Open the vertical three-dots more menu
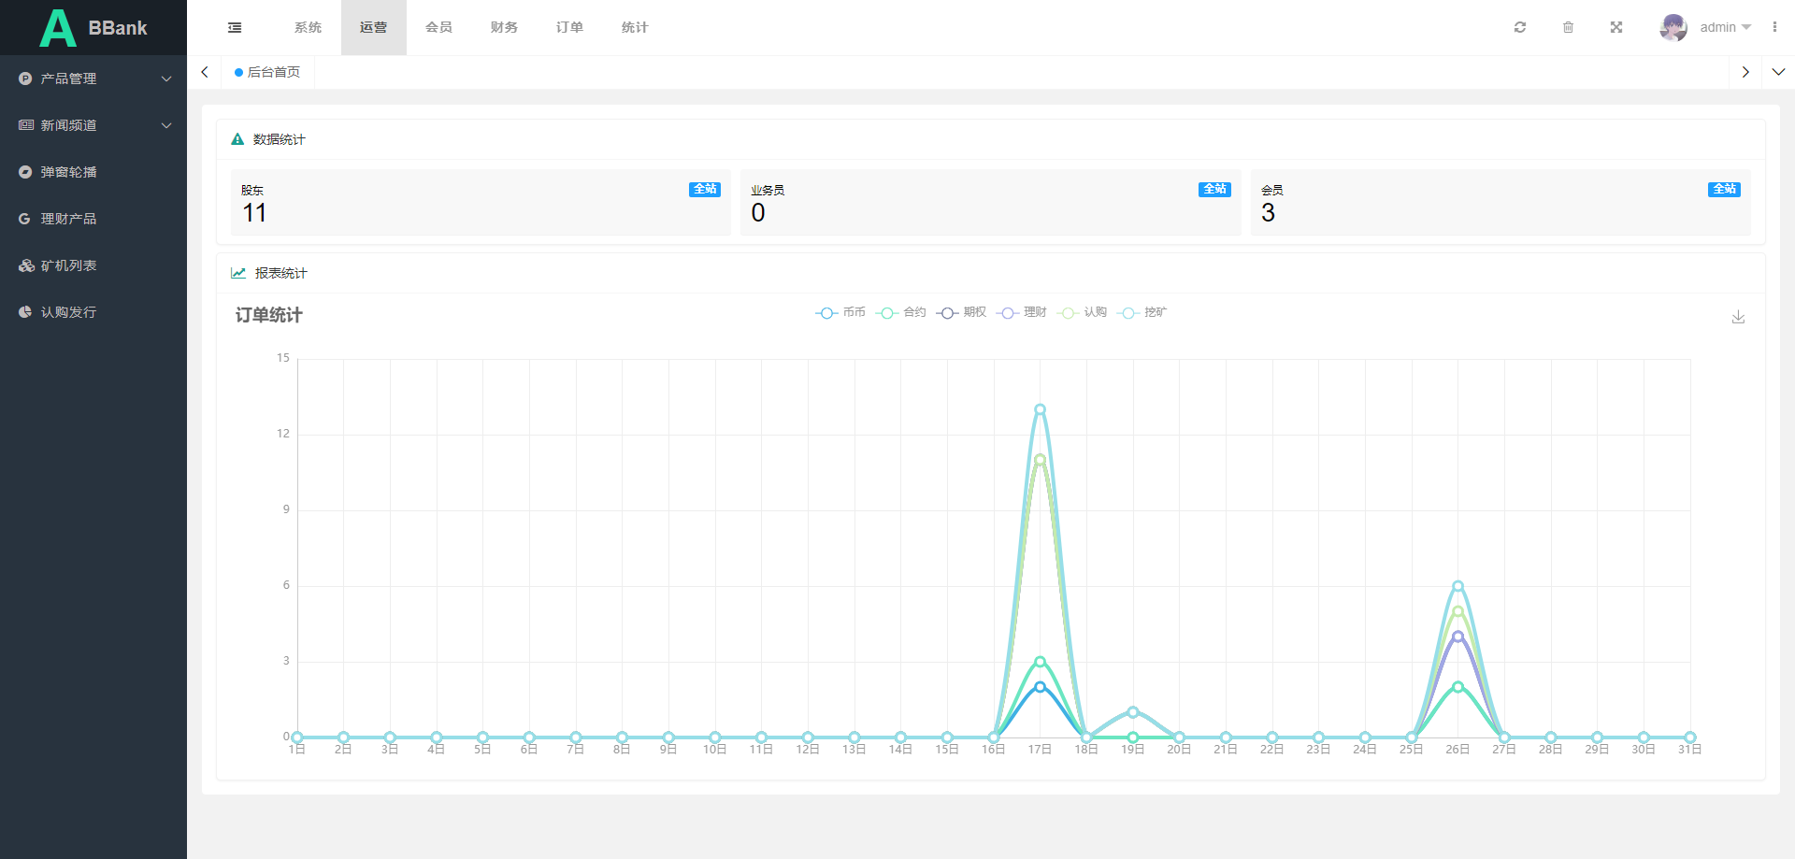 tap(1774, 28)
